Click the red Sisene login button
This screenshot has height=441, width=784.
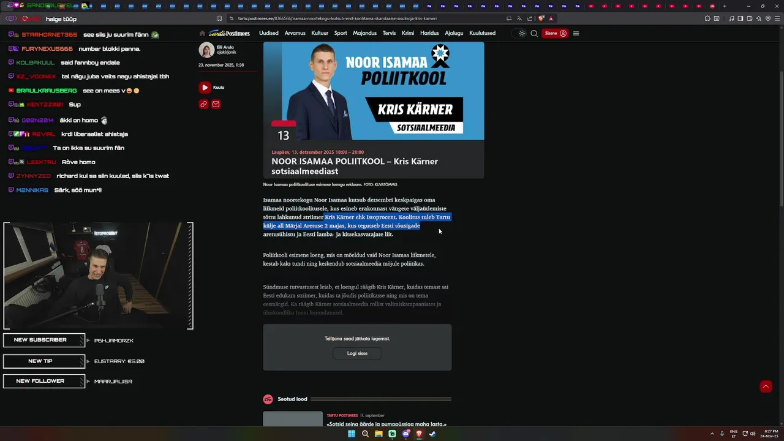(x=555, y=33)
